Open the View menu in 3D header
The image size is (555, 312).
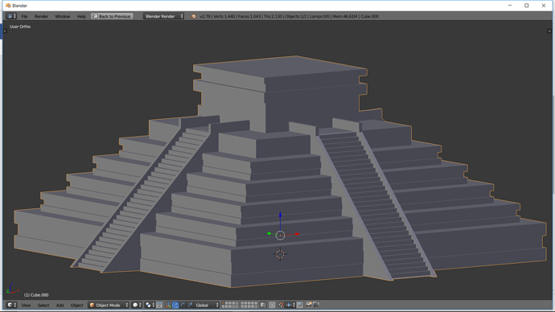(x=26, y=306)
